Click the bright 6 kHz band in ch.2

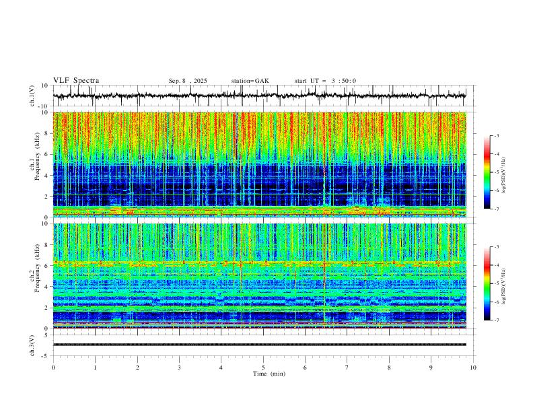[259, 263]
